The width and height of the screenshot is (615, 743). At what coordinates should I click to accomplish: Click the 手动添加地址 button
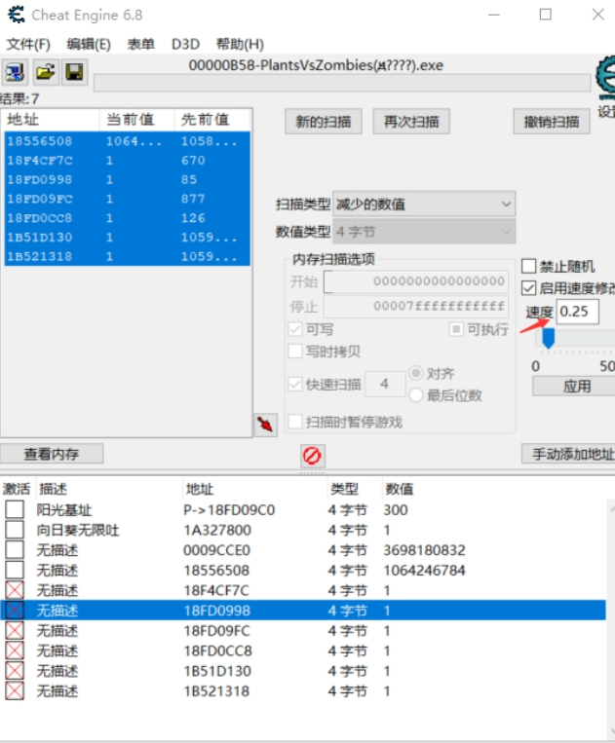pyautogui.click(x=568, y=454)
